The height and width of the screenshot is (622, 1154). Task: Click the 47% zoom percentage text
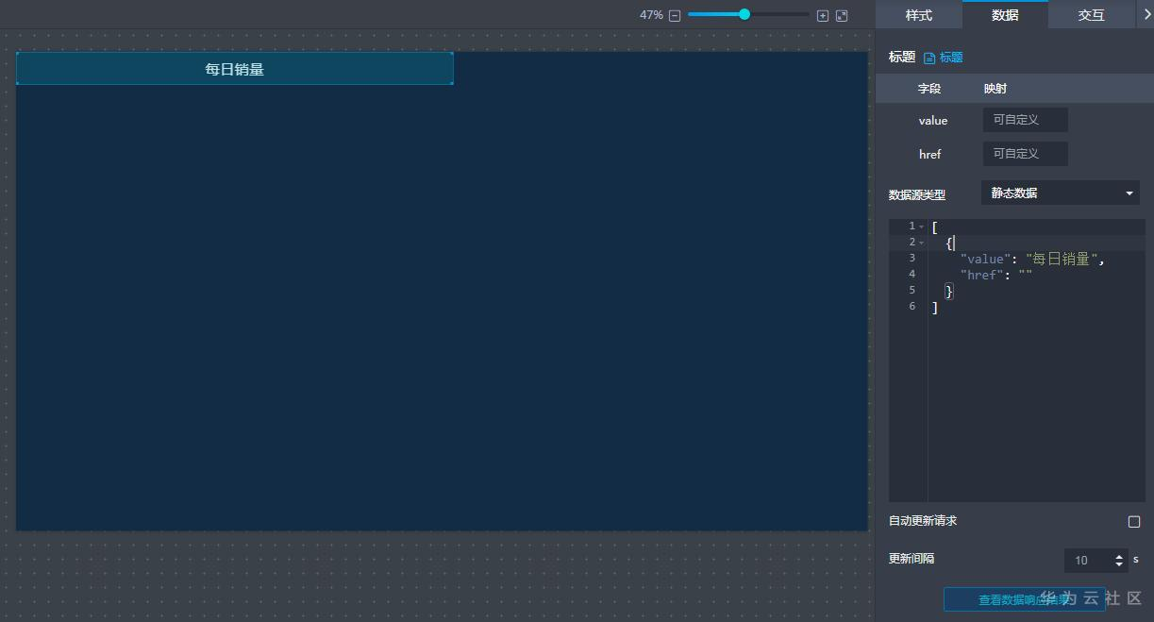pos(651,15)
